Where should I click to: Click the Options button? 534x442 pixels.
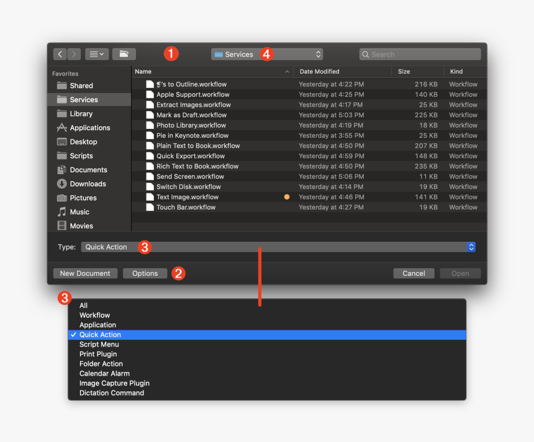point(145,273)
